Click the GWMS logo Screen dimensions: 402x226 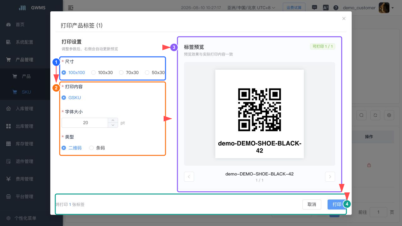(32, 8)
